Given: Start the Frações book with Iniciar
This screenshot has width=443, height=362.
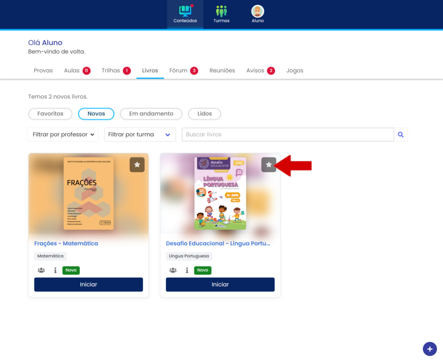Looking at the screenshot, I should pos(89,284).
